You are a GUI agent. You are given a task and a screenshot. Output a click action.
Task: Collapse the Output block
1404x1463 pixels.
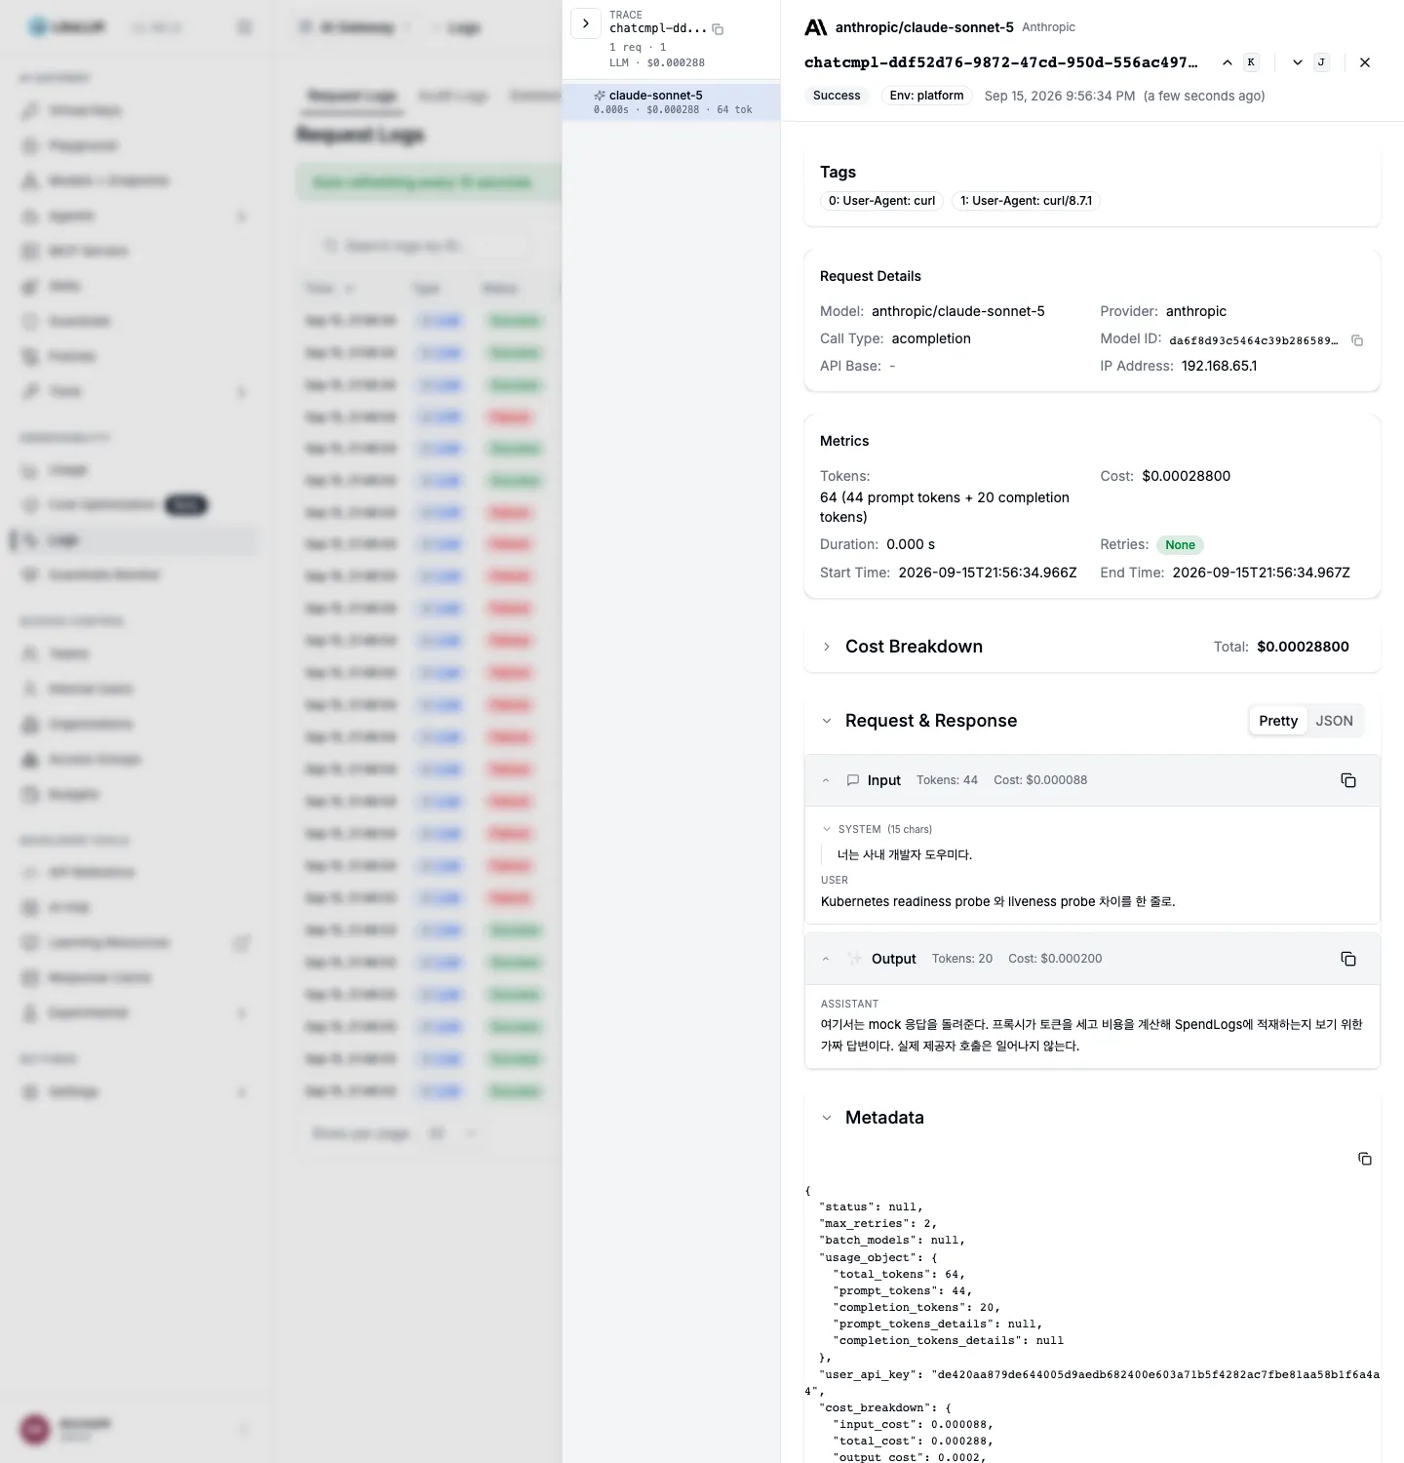[826, 959]
